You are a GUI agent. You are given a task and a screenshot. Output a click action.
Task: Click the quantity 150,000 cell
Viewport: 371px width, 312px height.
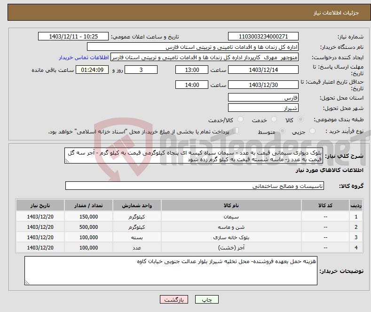pyautogui.click(x=88, y=217)
